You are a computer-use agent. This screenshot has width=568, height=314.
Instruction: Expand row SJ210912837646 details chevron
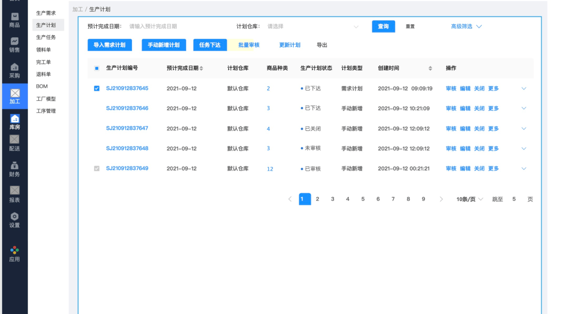pyautogui.click(x=524, y=108)
